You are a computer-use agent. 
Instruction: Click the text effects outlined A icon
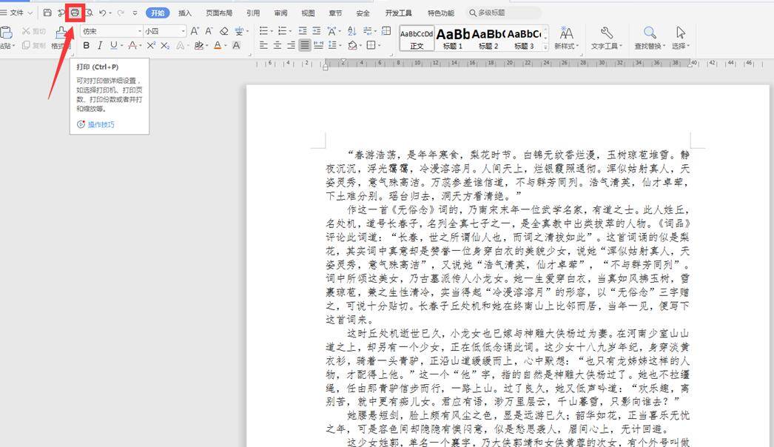click(180, 45)
